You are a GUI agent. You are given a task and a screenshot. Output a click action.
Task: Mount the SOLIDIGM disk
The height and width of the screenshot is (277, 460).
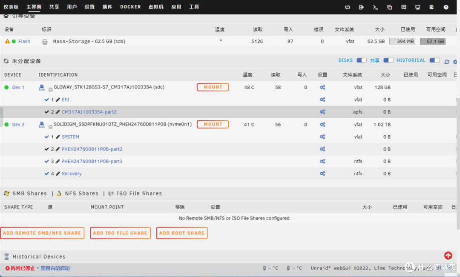[x=213, y=124]
